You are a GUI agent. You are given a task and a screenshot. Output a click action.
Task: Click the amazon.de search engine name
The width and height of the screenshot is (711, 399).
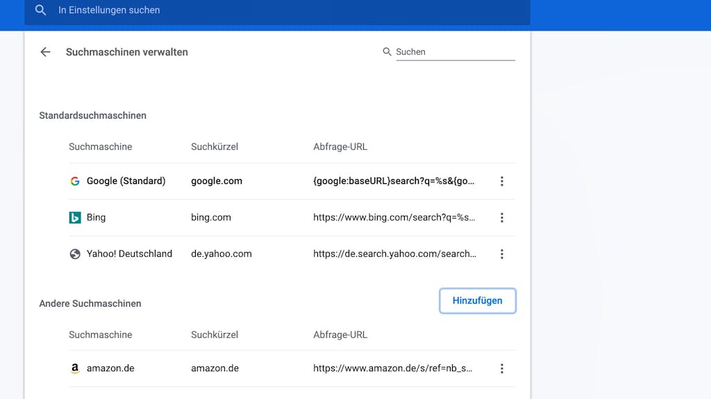pyautogui.click(x=110, y=368)
